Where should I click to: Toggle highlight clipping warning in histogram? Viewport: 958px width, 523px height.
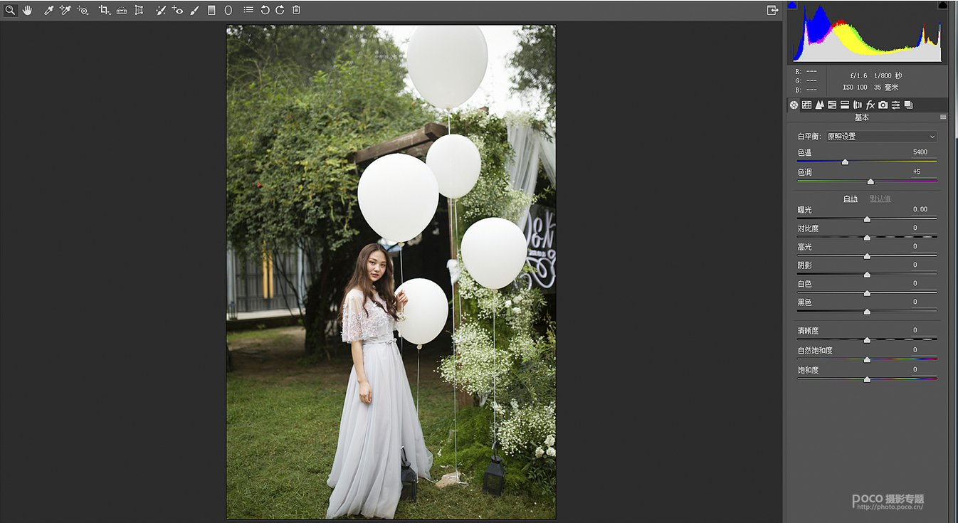(x=942, y=5)
